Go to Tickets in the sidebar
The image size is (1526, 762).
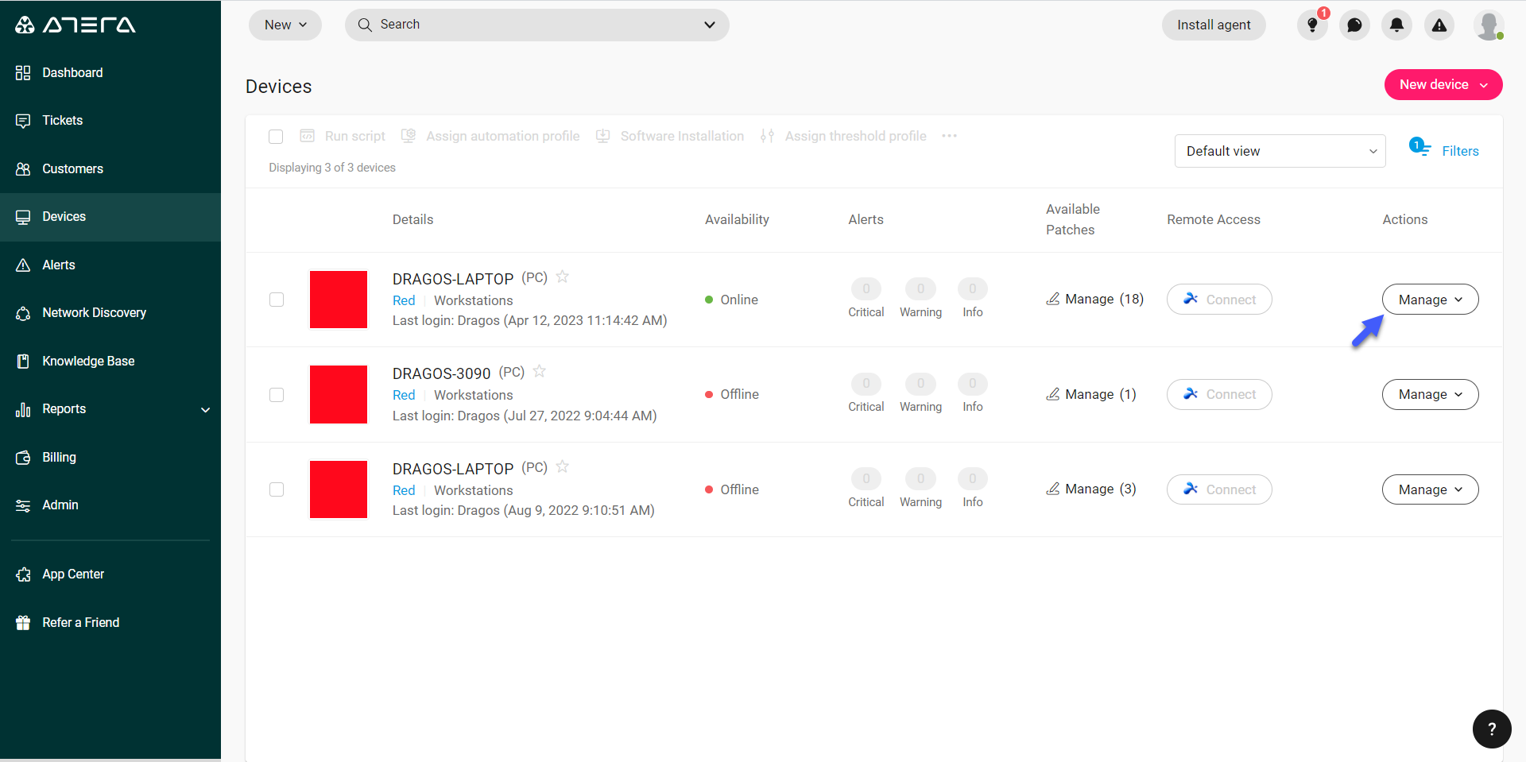click(x=62, y=121)
